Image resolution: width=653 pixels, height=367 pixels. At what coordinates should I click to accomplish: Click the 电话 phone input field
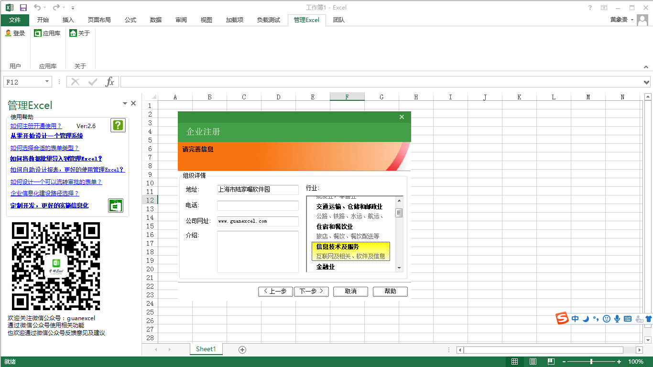258,205
